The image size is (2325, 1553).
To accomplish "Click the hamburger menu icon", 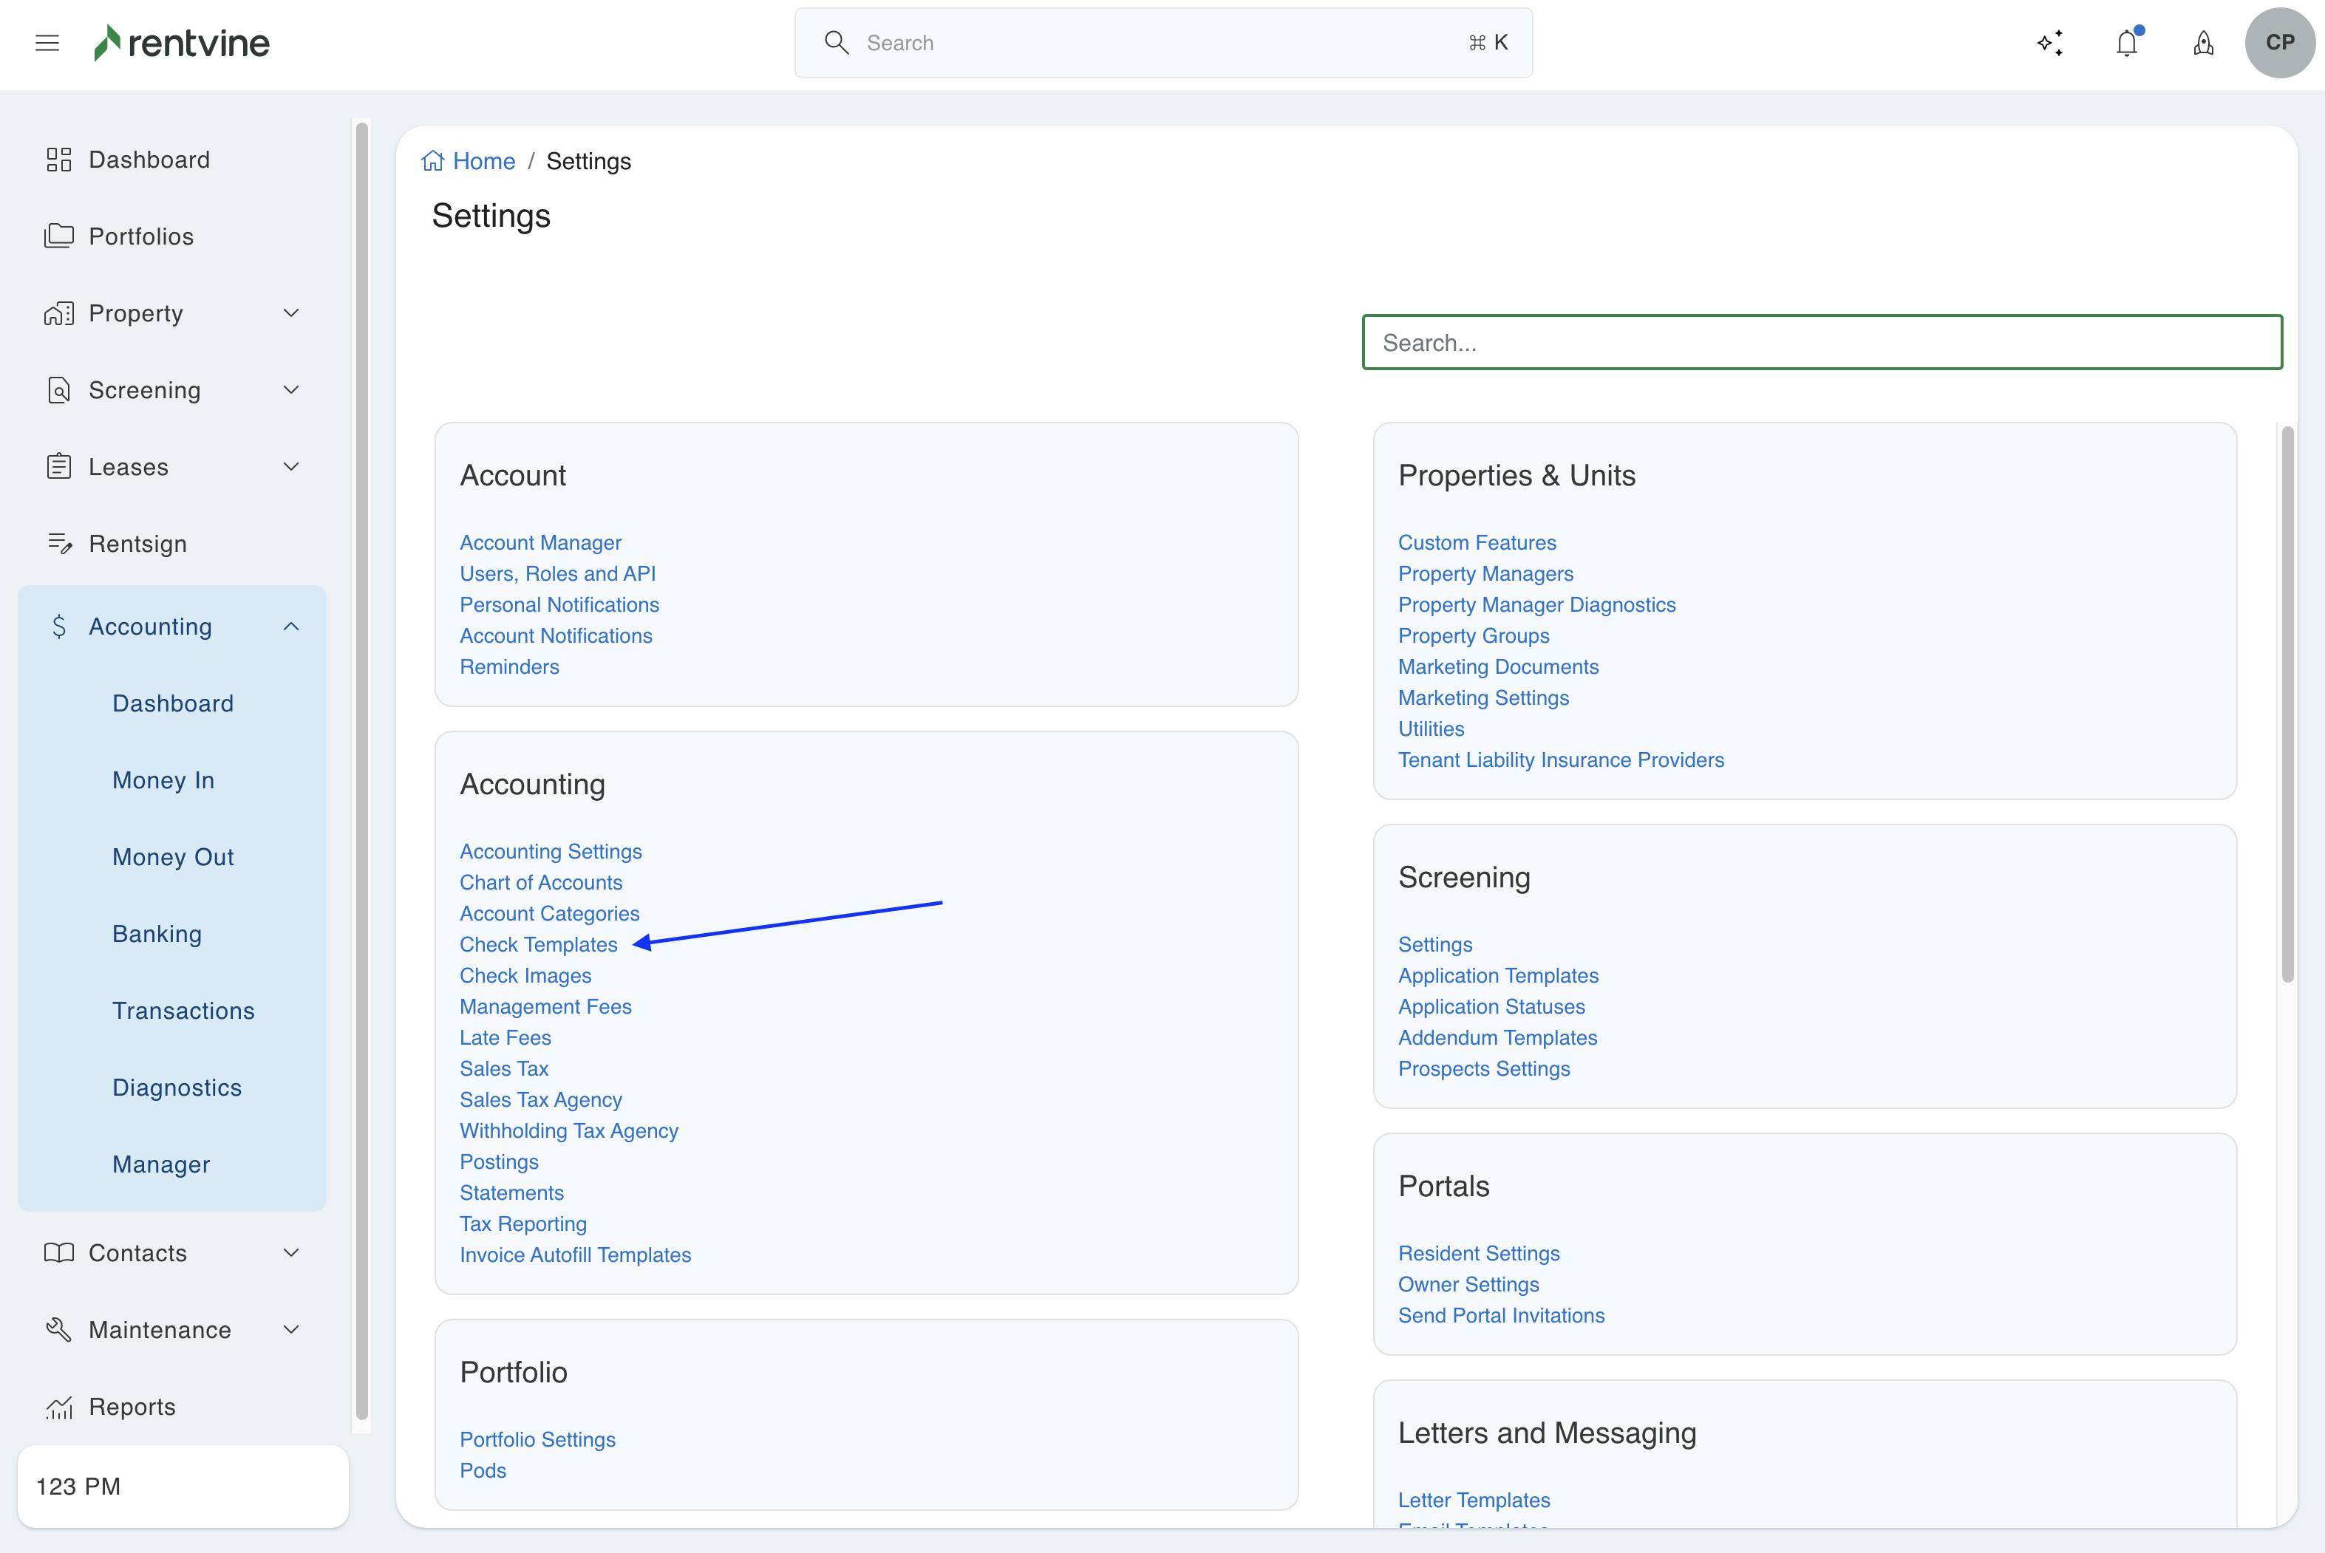I will (47, 43).
